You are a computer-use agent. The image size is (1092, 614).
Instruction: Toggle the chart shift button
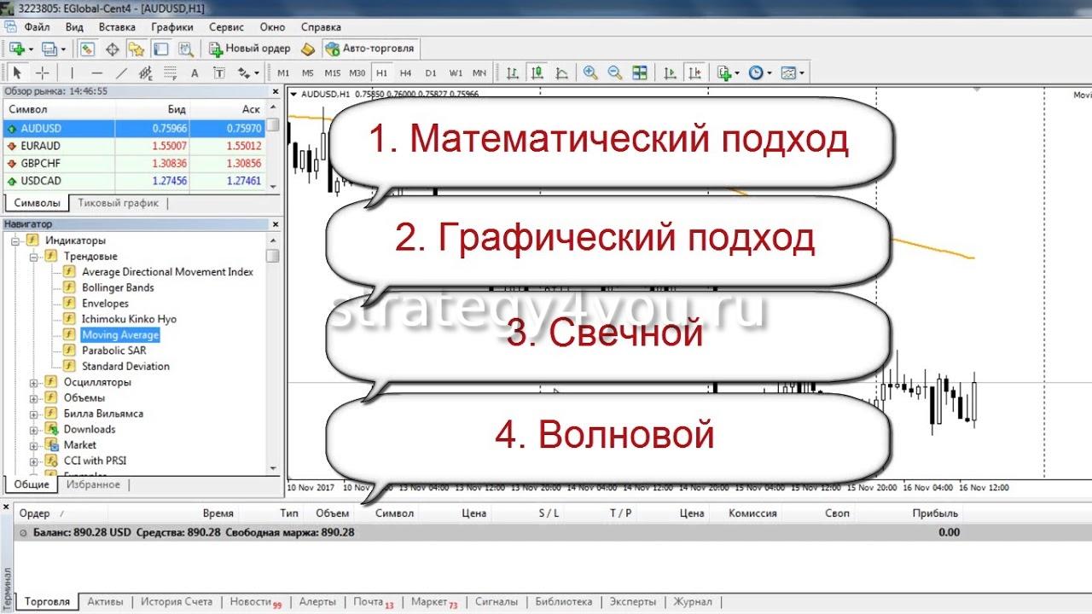tap(696, 72)
